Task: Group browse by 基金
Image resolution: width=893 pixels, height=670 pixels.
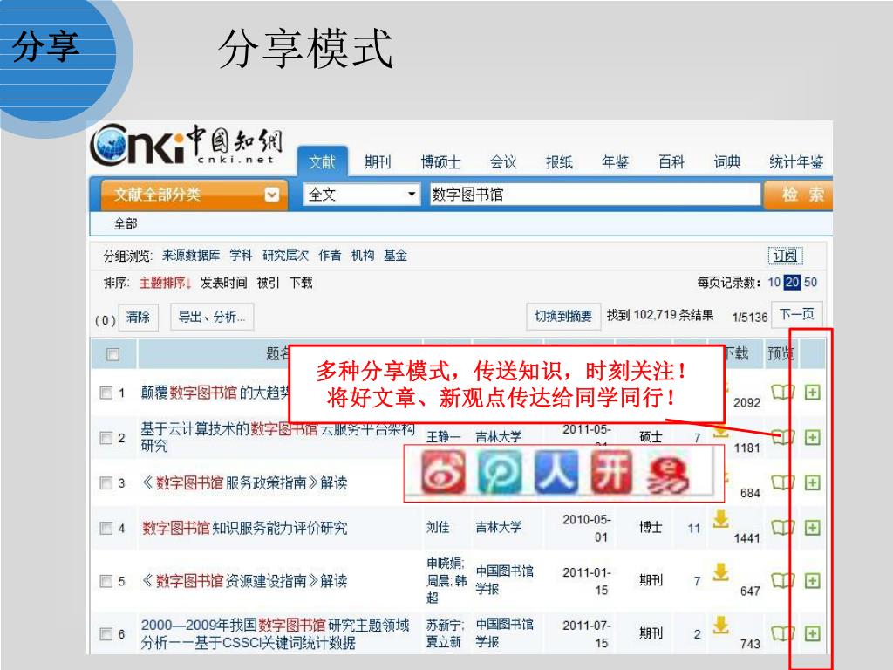Action: [x=395, y=256]
